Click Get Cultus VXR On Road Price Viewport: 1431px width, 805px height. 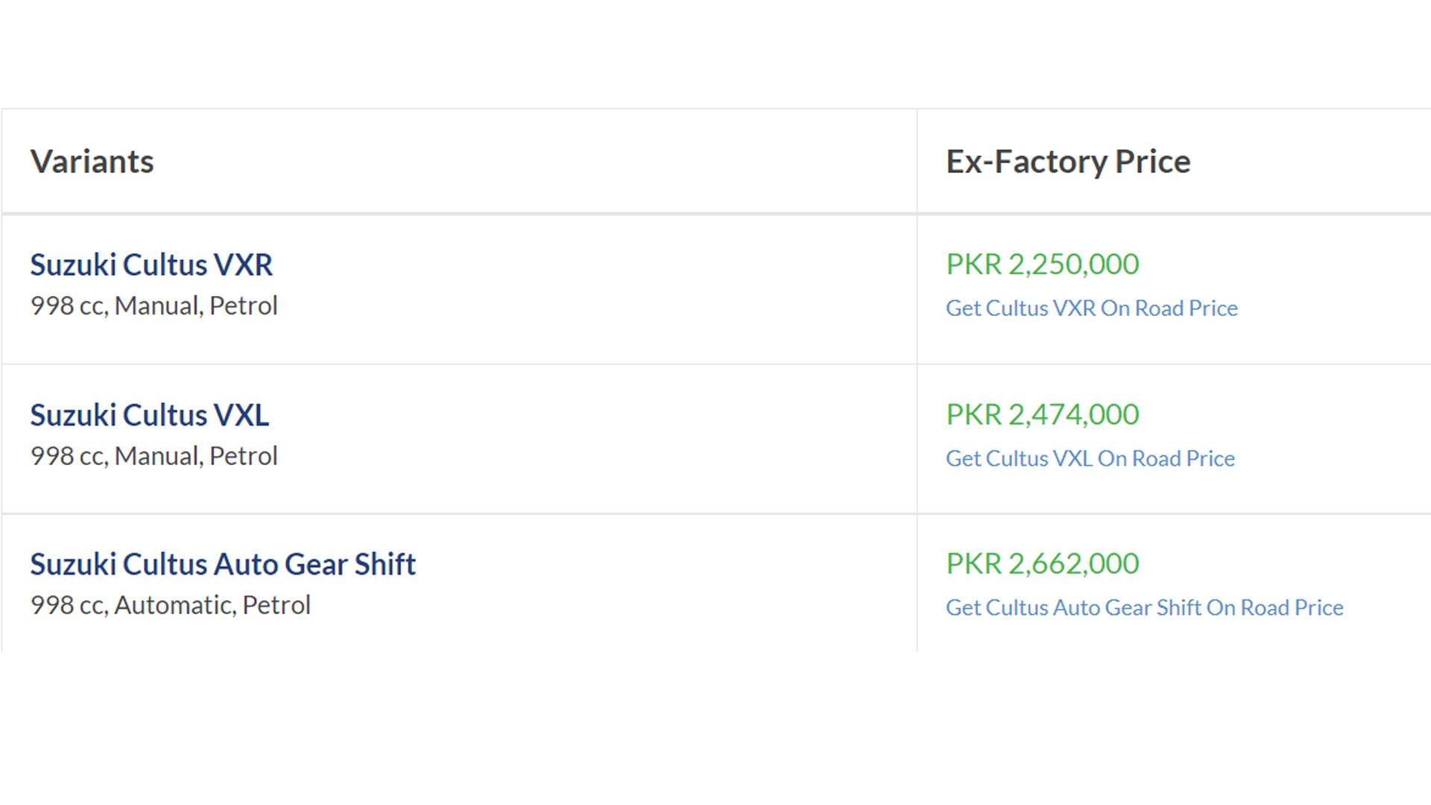tap(1091, 308)
